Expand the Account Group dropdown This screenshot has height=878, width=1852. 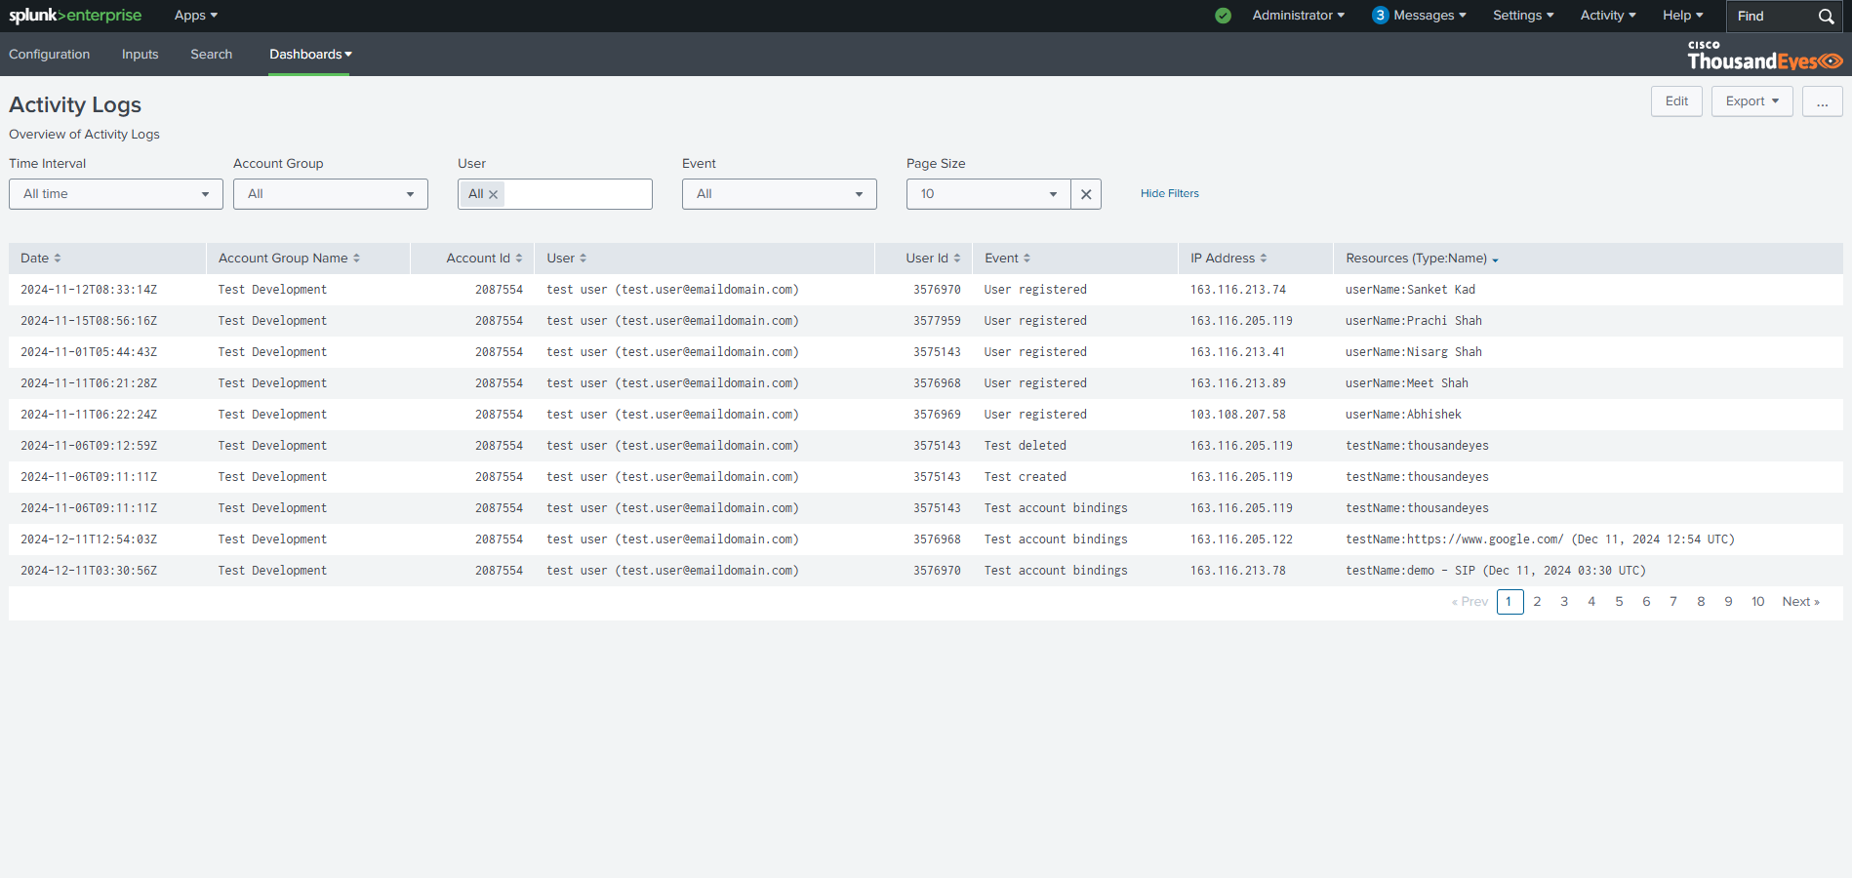331,194
